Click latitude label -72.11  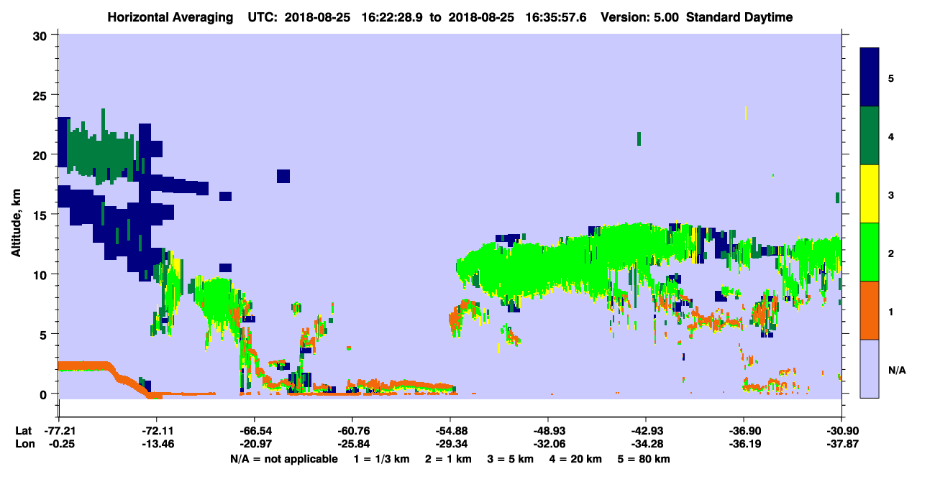coord(156,430)
